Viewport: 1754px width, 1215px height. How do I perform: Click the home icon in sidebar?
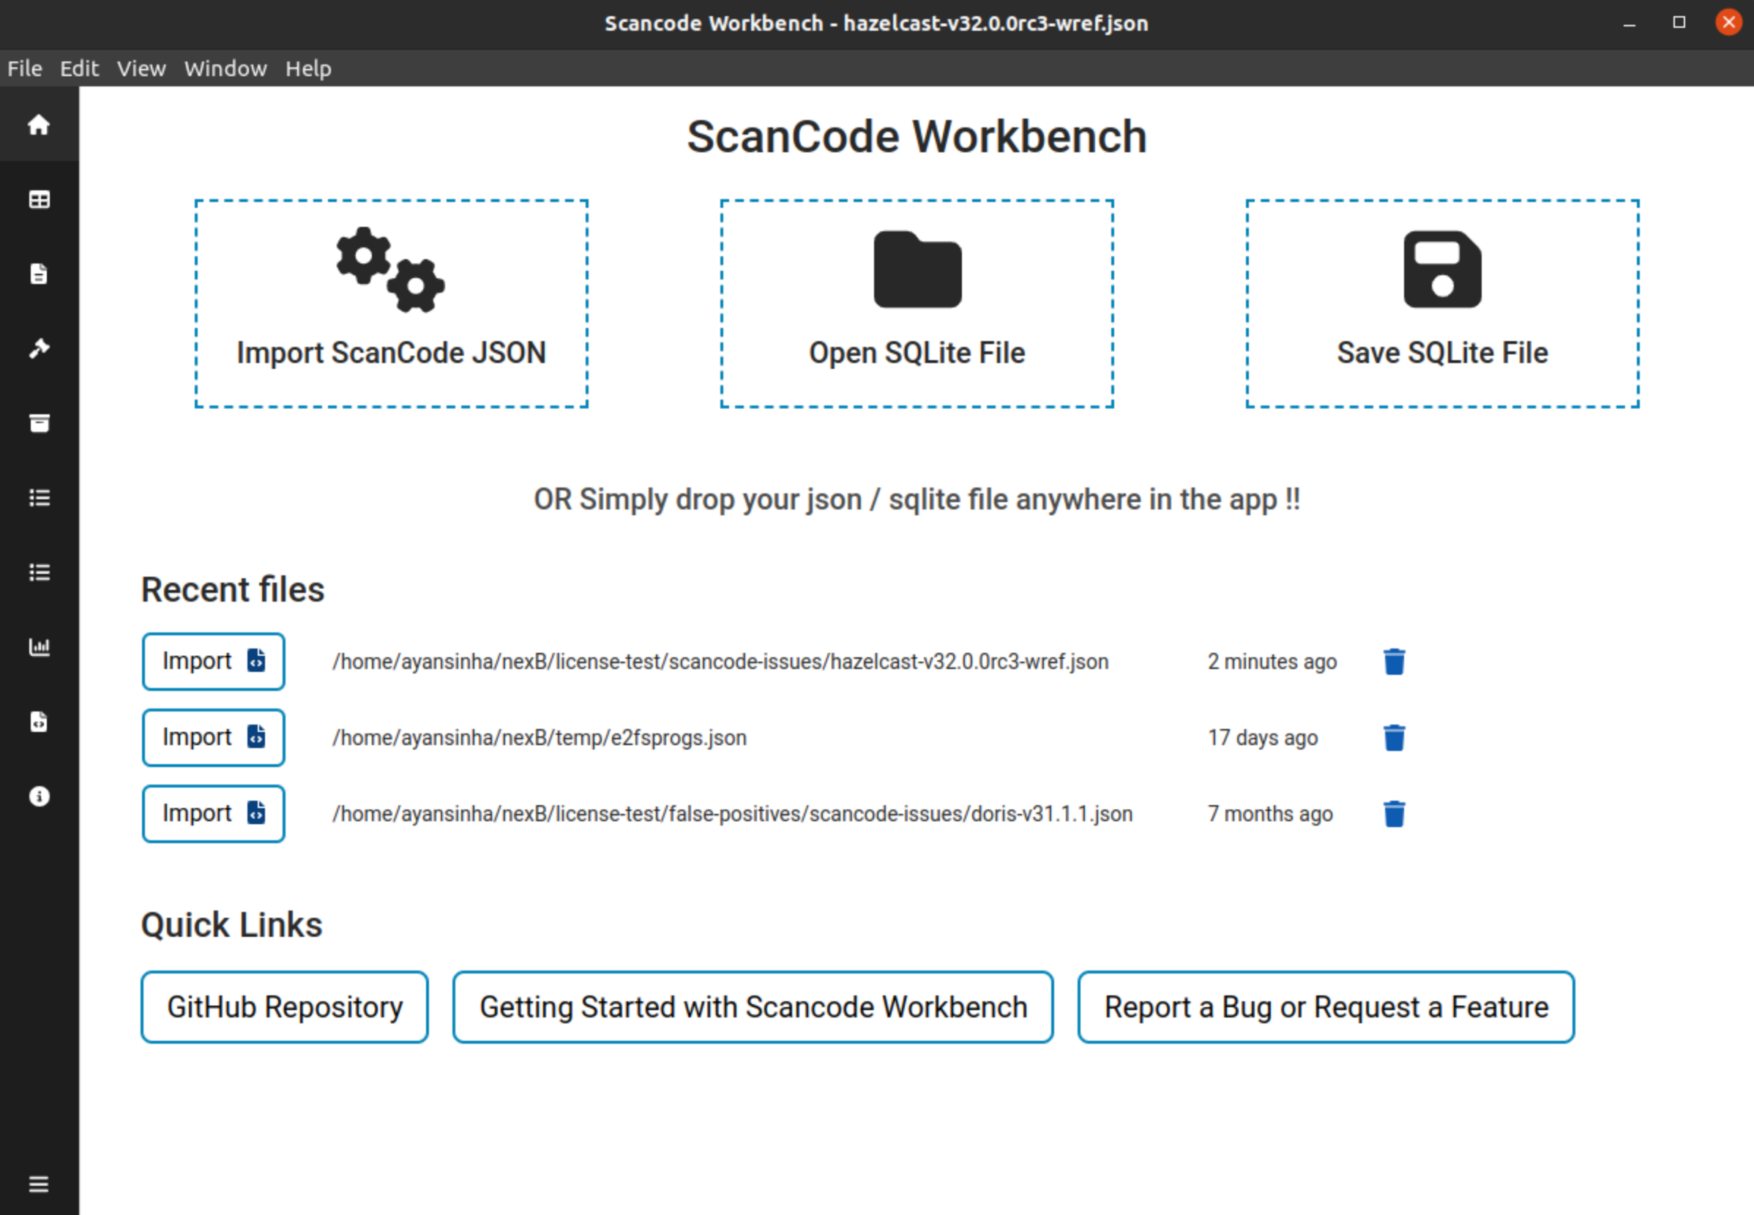[x=39, y=125]
